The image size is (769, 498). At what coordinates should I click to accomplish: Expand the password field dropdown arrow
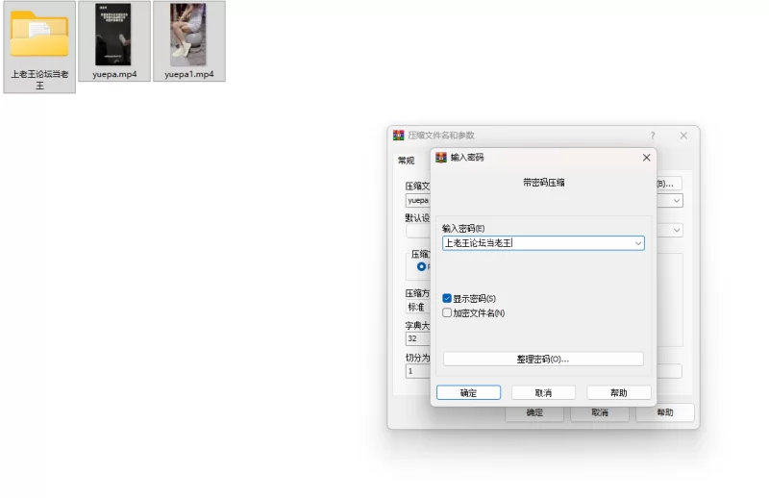(x=637, y=244)
